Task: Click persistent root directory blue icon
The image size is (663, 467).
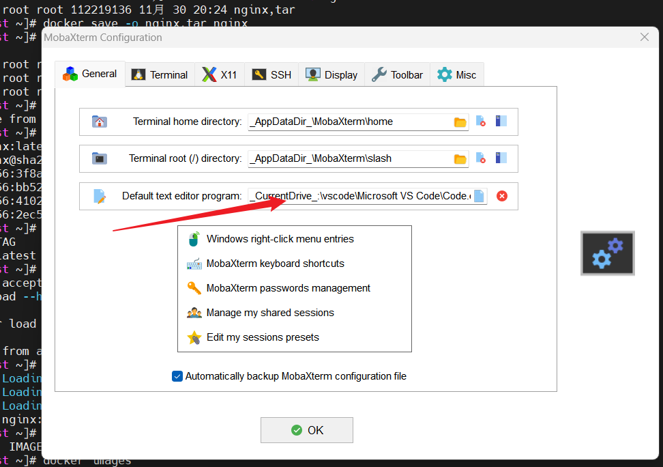Action: pos(501,158)
